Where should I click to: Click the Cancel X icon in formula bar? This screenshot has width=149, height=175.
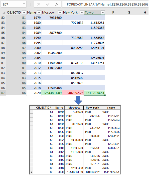click(x=39, y=4)
